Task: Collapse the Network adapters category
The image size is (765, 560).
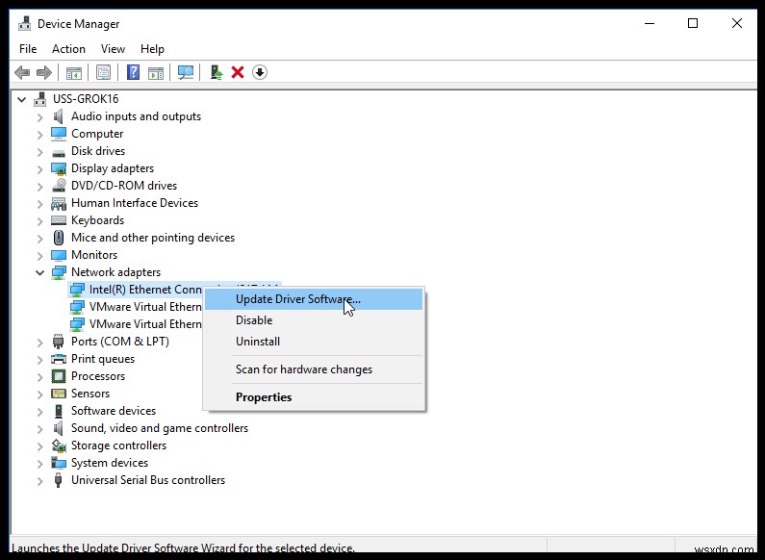Action: 40,272
